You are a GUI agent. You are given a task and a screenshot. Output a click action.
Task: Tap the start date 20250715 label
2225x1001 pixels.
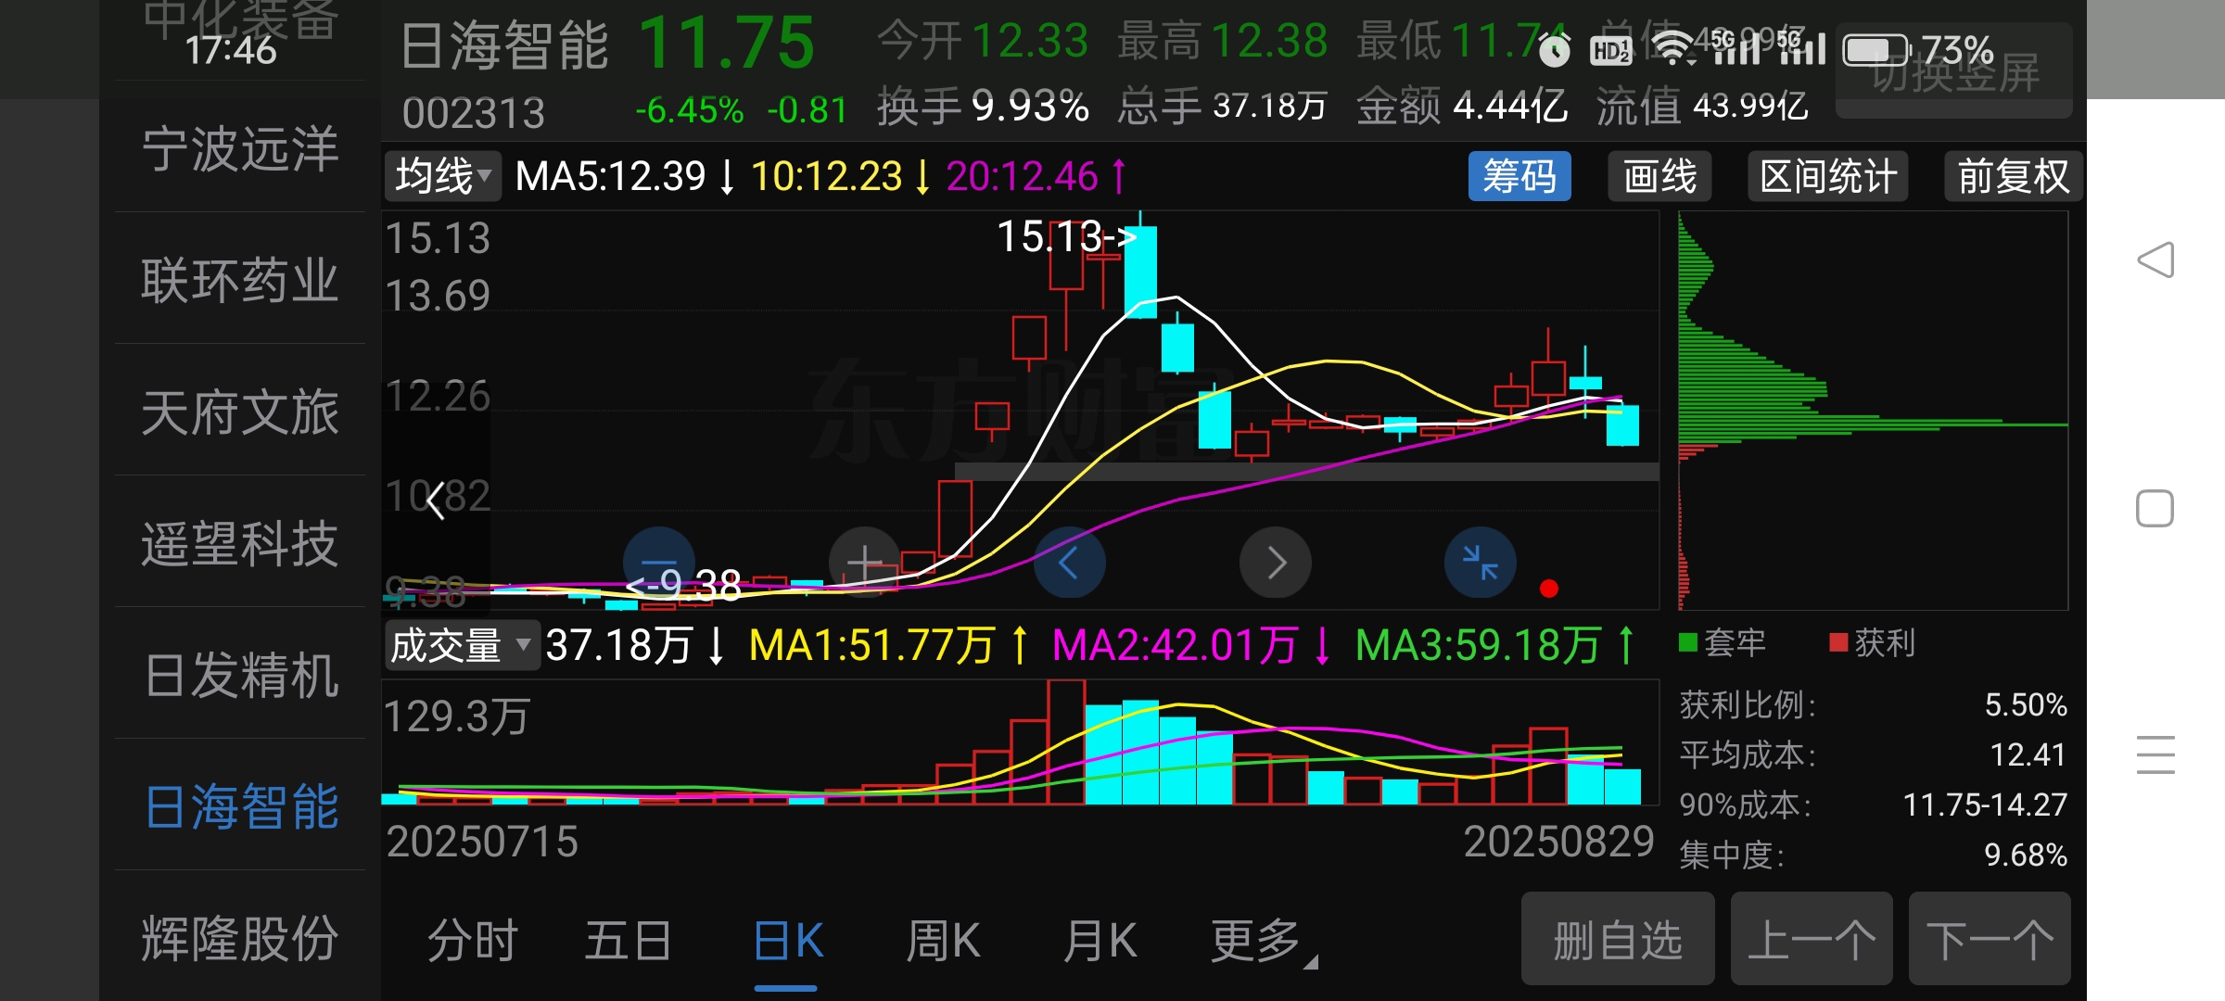coord(482,842)
